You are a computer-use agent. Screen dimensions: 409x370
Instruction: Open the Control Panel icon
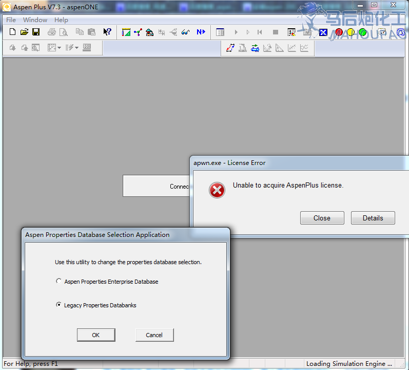pyautogui.click(x=220, y=32)
